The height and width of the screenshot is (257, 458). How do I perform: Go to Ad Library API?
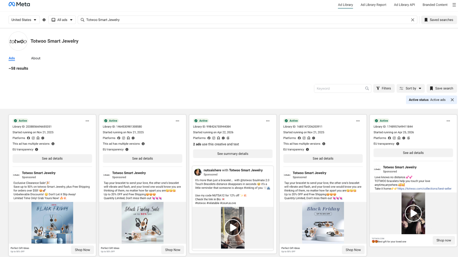(404, 5)
